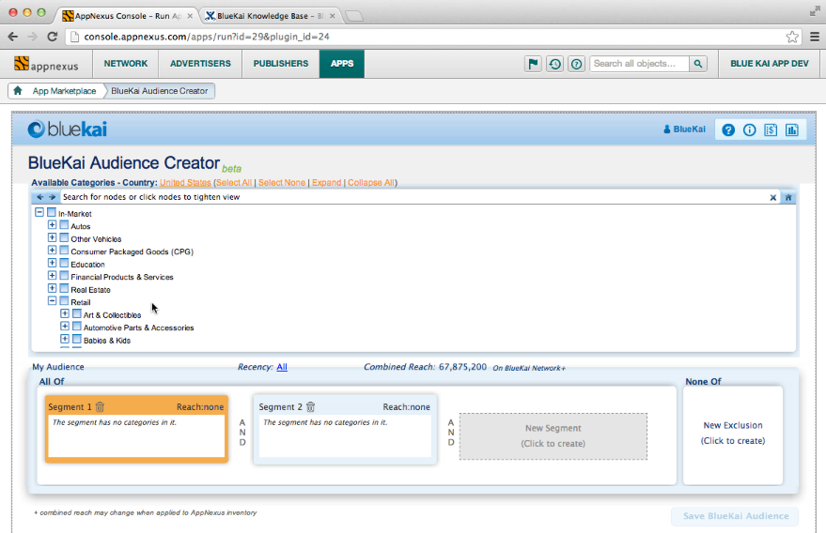Check the Other Vehicles checkbox
This screenshot has width=826, height=533.
[64, 237]
